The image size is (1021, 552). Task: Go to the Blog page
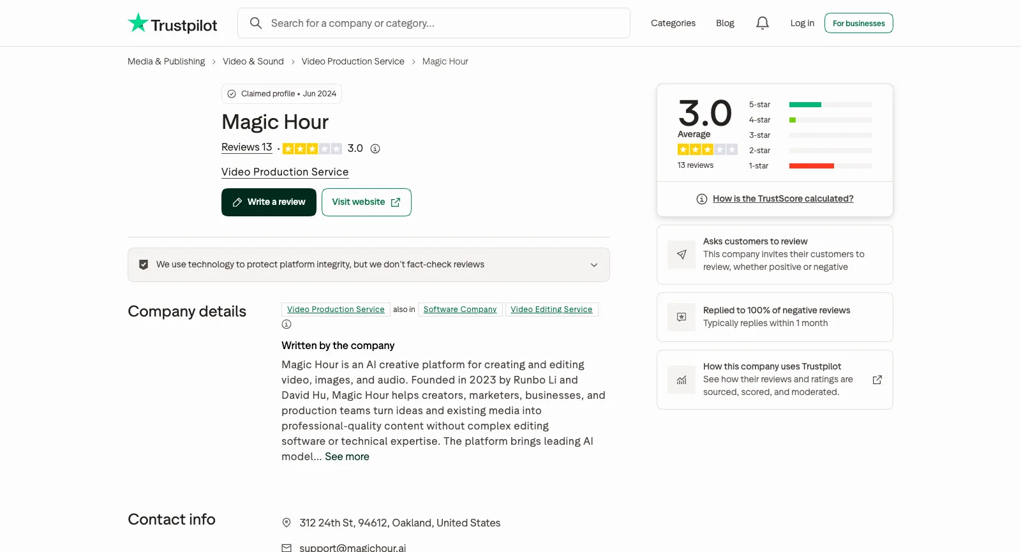tap(725, 23)
